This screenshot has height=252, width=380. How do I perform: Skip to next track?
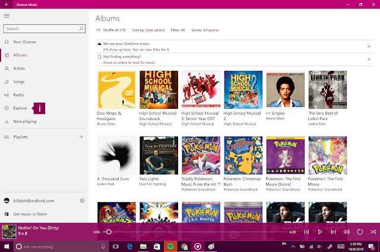tap(333, 232)
